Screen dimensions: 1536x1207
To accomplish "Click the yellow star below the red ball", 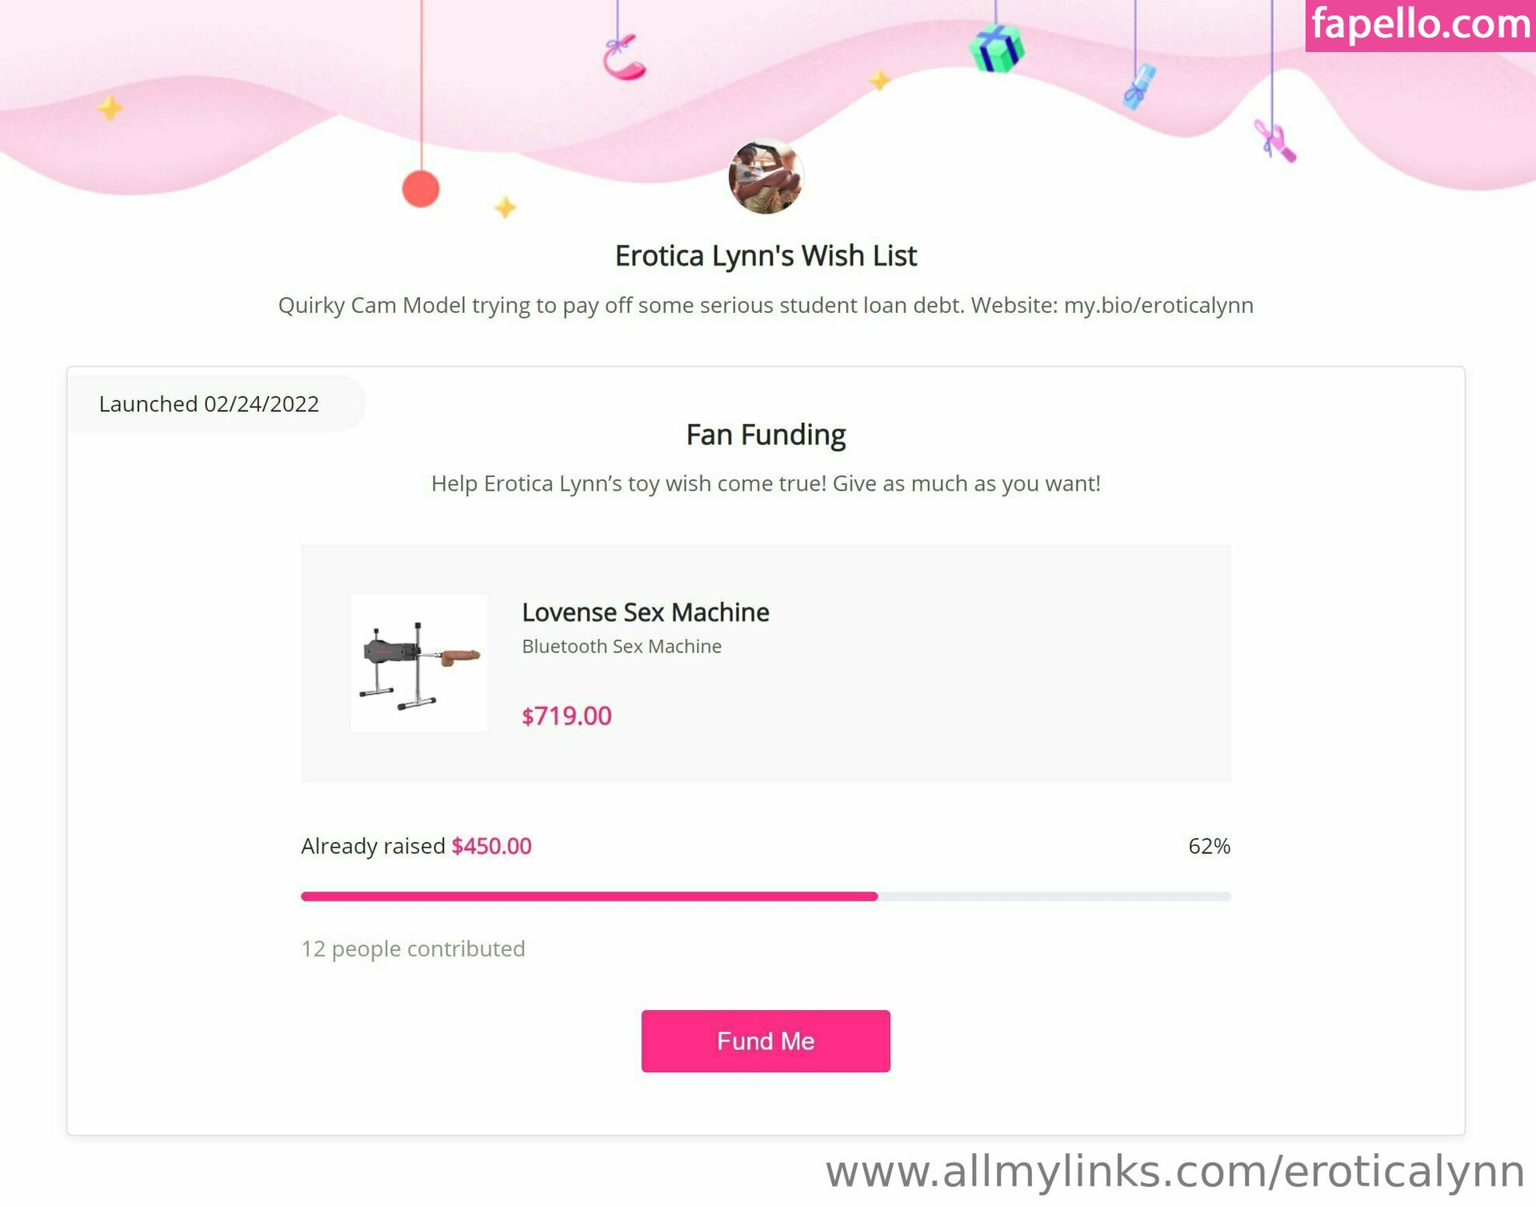I will [x=505, y=208].
